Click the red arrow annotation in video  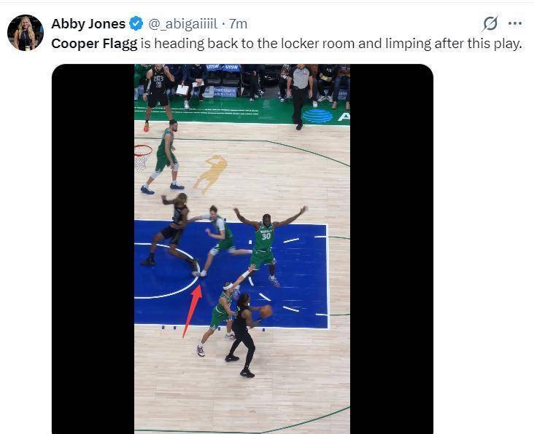tap(193, 311)
